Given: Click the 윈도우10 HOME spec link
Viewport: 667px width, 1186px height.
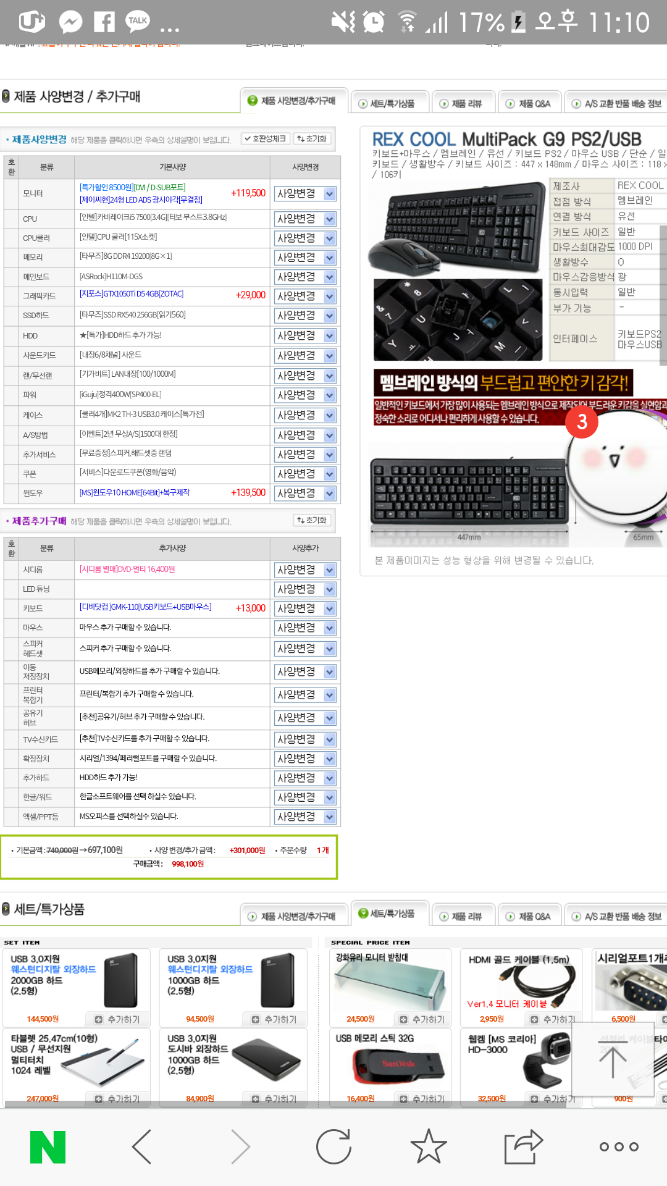Looking at the screenshot, I should (x=135, y=492).
